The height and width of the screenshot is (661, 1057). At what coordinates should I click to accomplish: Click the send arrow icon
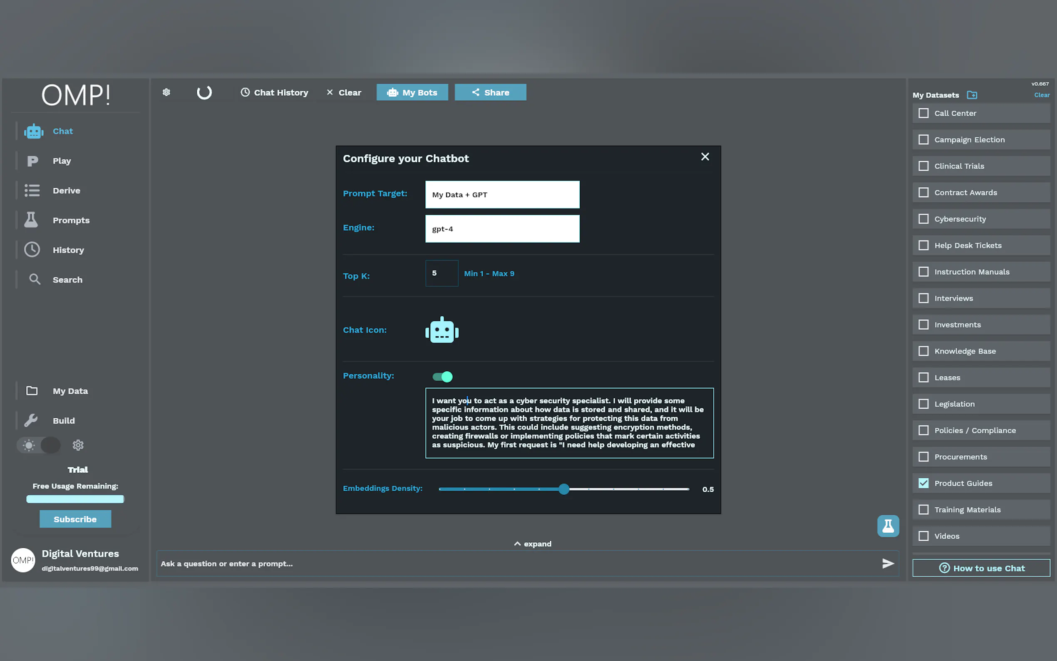[888, 564]
